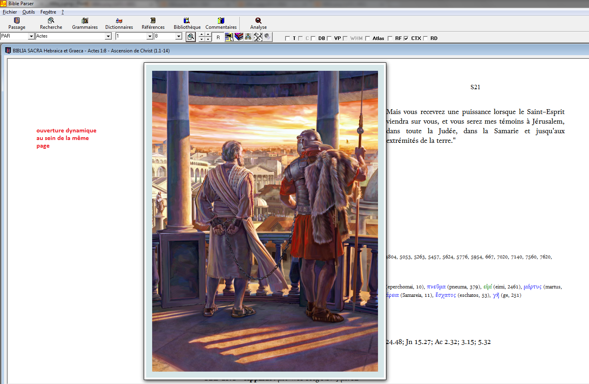Open the Outils menu
Viewport: 589px width, 384px height.
coord(28,12)
